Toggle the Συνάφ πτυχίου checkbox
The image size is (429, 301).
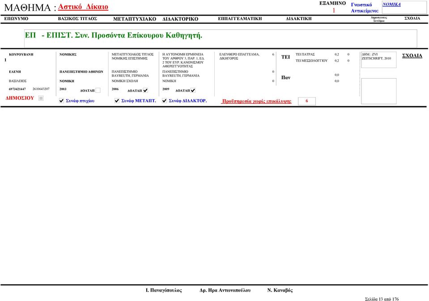click(62, 101)
